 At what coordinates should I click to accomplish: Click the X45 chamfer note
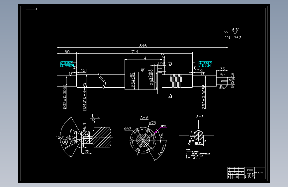238,37
